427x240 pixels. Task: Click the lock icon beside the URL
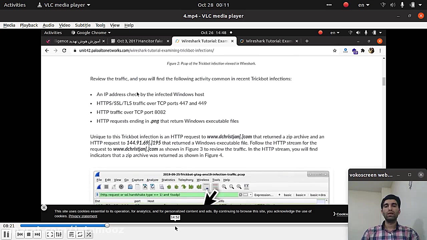[75, 51]
